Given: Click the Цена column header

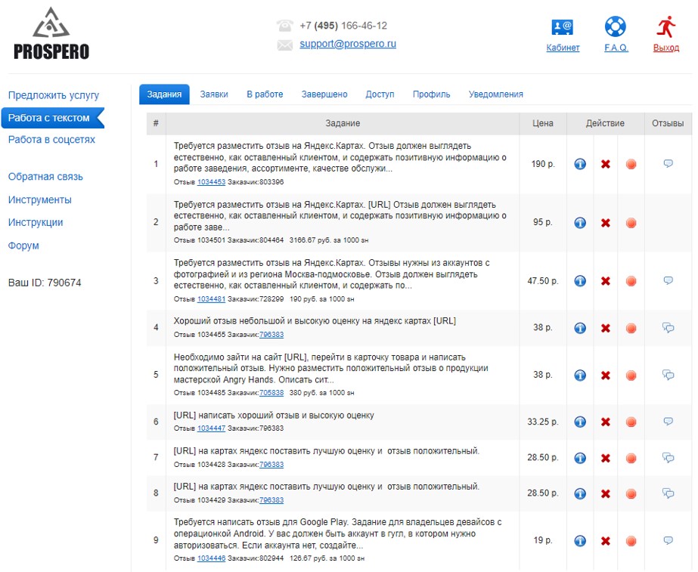Looking at the screenshot, I should pos(543,123).
